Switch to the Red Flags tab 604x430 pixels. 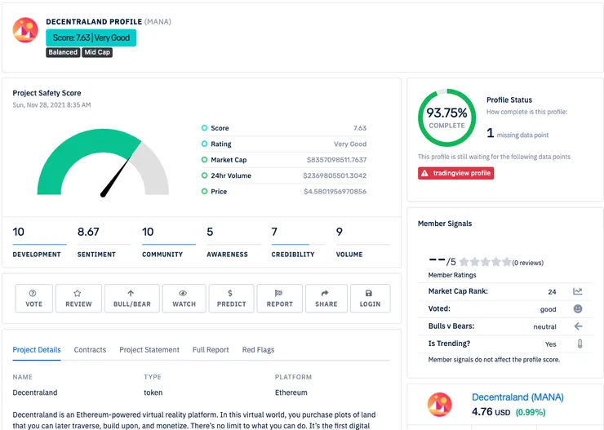pos(258,349)
